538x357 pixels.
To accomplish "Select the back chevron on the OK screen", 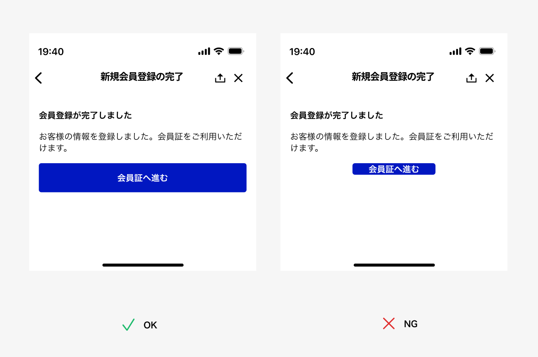I will click(x=38, y=78).
